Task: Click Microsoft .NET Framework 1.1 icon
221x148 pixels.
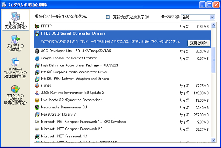Action: point(37,136)
